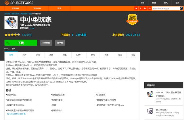Open the Win32 player project icon
The height and width of the screenshot is (120, 184).
(x=150, y=111)
